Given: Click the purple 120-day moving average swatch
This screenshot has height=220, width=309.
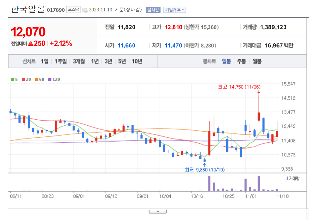Looking at the screenshot, I should pyautogui.click(x=50, y=79).
